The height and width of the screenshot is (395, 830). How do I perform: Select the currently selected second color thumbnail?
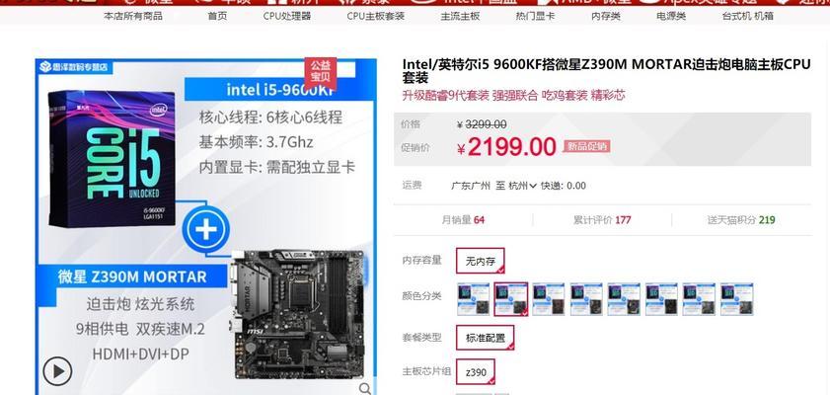click(x=511, y=299)
